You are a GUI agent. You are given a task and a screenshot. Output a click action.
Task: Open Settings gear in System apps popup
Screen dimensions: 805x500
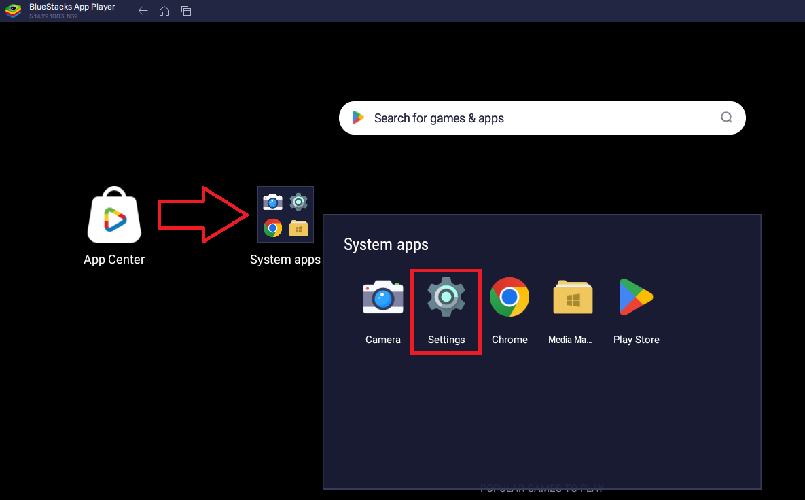(x=446, y=297)
